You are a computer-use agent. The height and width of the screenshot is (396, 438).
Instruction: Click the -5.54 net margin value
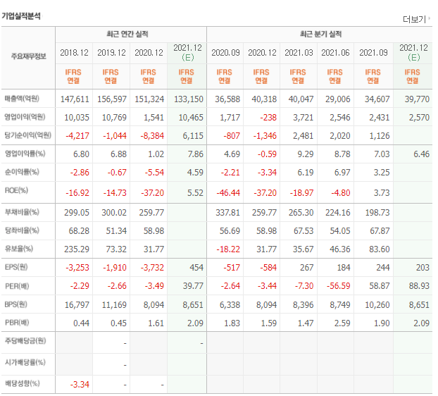coord(154,173)
